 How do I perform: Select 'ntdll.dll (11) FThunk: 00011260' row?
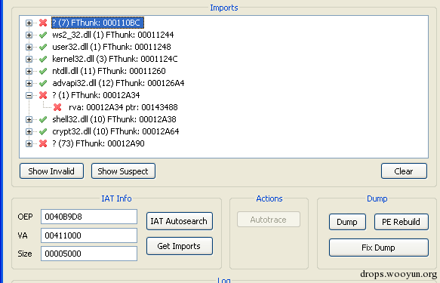[x=109, y=71]
